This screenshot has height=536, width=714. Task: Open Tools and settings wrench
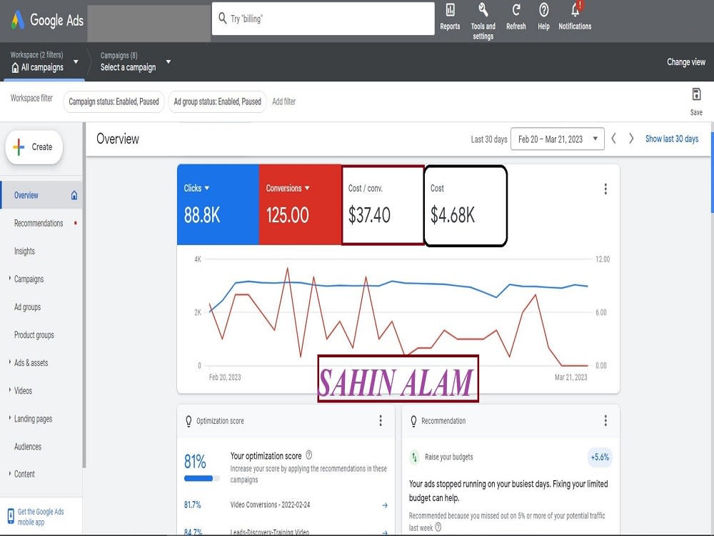coord(483,10)
